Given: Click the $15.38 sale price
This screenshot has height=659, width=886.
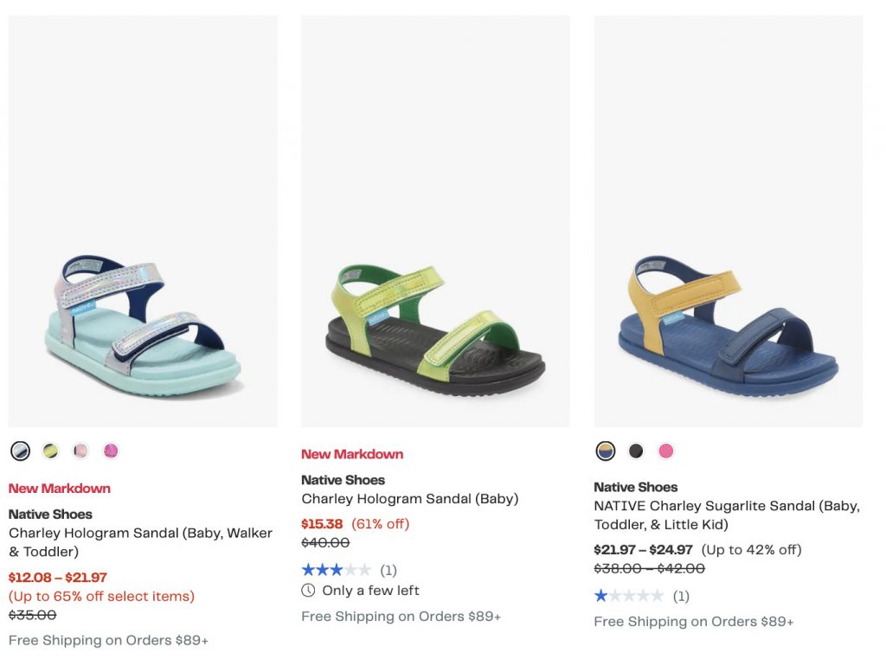Looking at the screenshot, I should coord(322,524).
